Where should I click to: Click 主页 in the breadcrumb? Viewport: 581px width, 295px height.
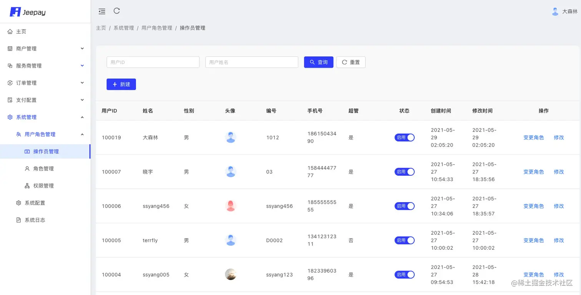click(x=101, y=28)
